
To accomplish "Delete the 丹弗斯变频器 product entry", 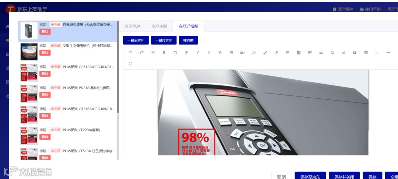I will [45, 32].
